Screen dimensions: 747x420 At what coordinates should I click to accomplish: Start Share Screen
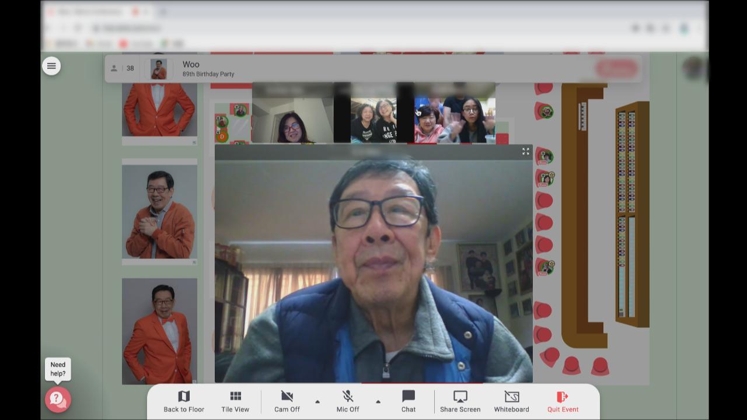click(x=460, y=401)
